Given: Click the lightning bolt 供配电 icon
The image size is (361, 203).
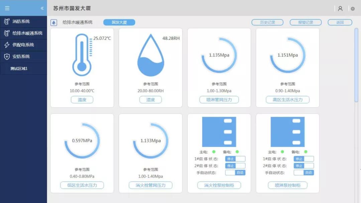Looking at the screenshot, I should point(7,45).
